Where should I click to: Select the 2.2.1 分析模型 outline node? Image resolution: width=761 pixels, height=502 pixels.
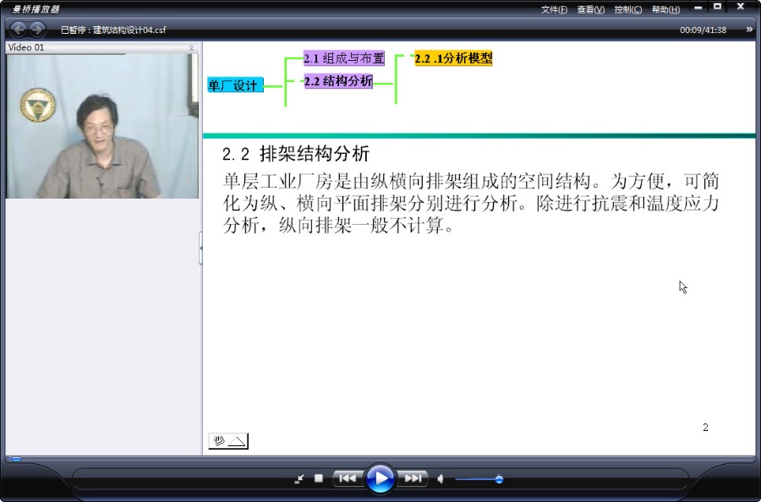tap(453, 58)
